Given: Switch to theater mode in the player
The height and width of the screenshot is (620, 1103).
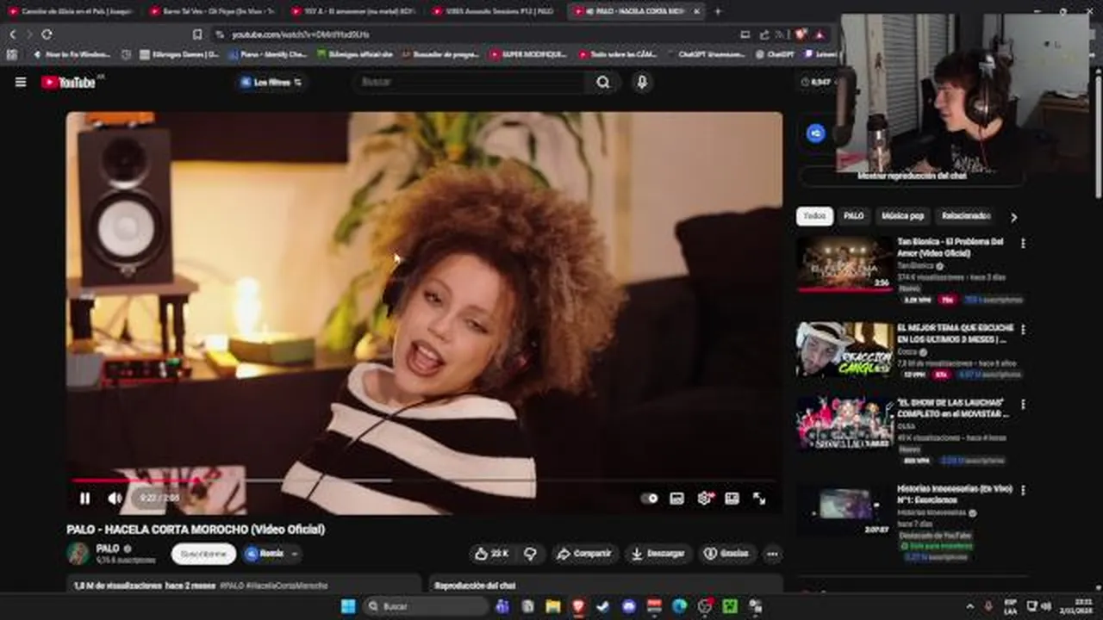Looking at the screenshot, I should (732, 498).
